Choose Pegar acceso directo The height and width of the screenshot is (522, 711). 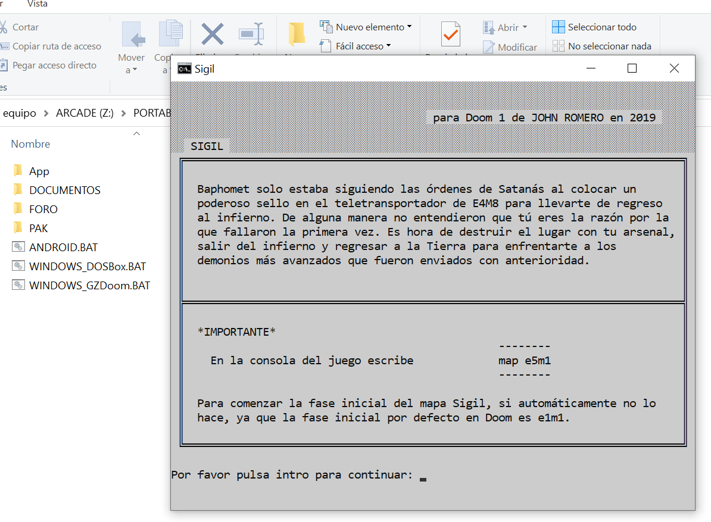54,65
